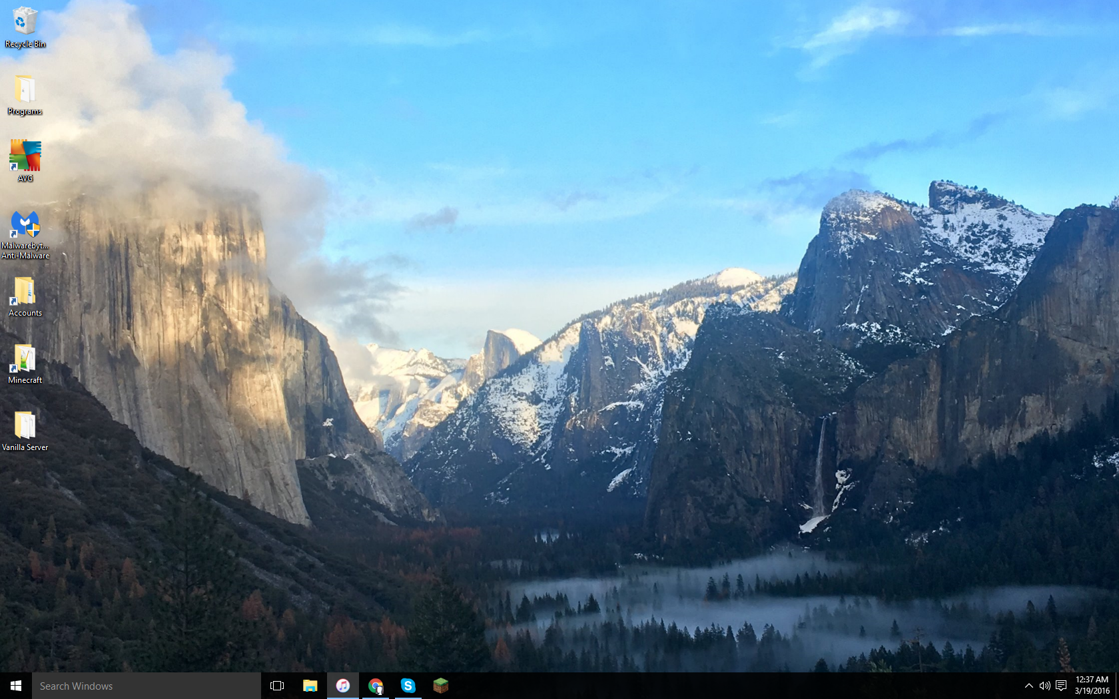Open the Windows Start menu
Viewport: 1119px width, 699px height.
tap(16, 686)
